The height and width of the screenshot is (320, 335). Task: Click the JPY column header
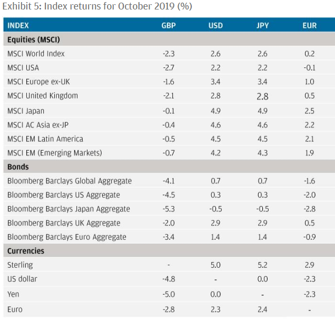(262, 26)
